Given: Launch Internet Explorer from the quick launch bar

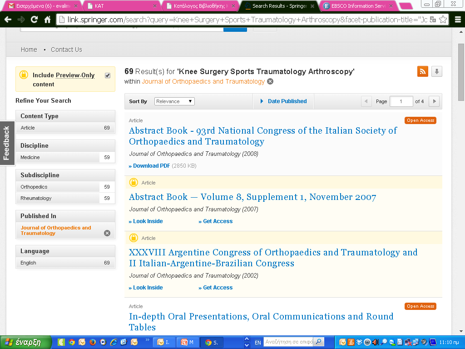Looking at the screenshot, I should (x=114, y=342).
